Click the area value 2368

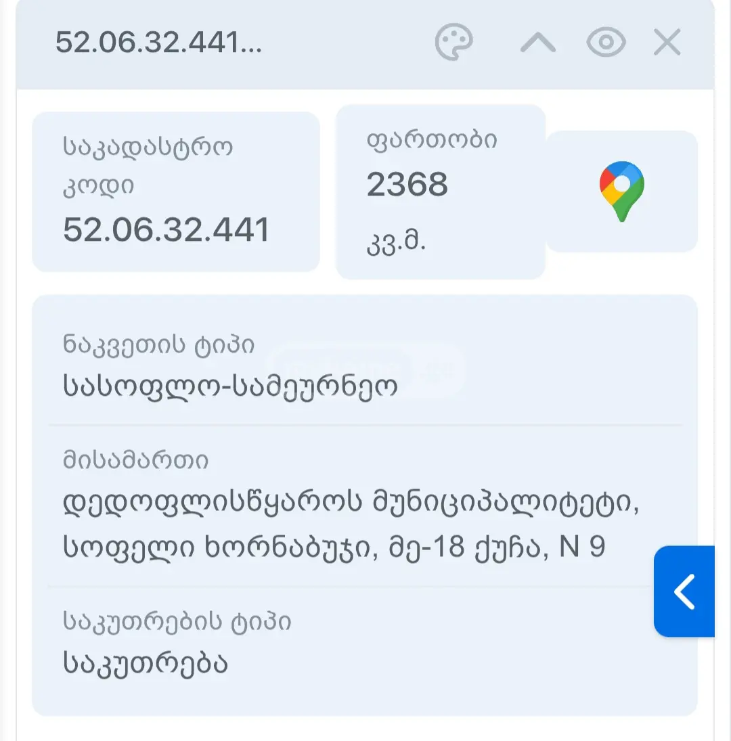(x=407, y=184)
